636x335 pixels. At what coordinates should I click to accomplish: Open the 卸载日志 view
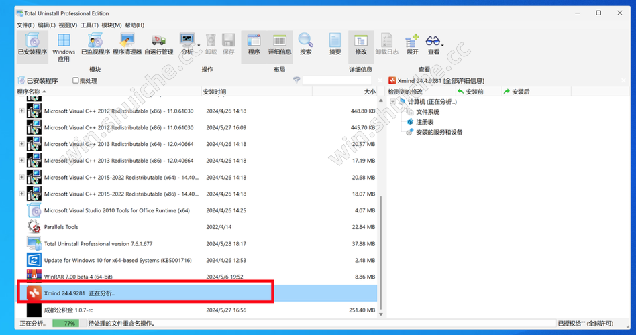[386, 45]
